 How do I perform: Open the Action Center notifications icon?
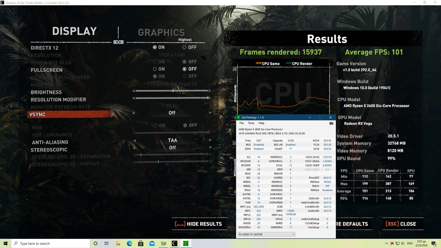coord(434,243)
